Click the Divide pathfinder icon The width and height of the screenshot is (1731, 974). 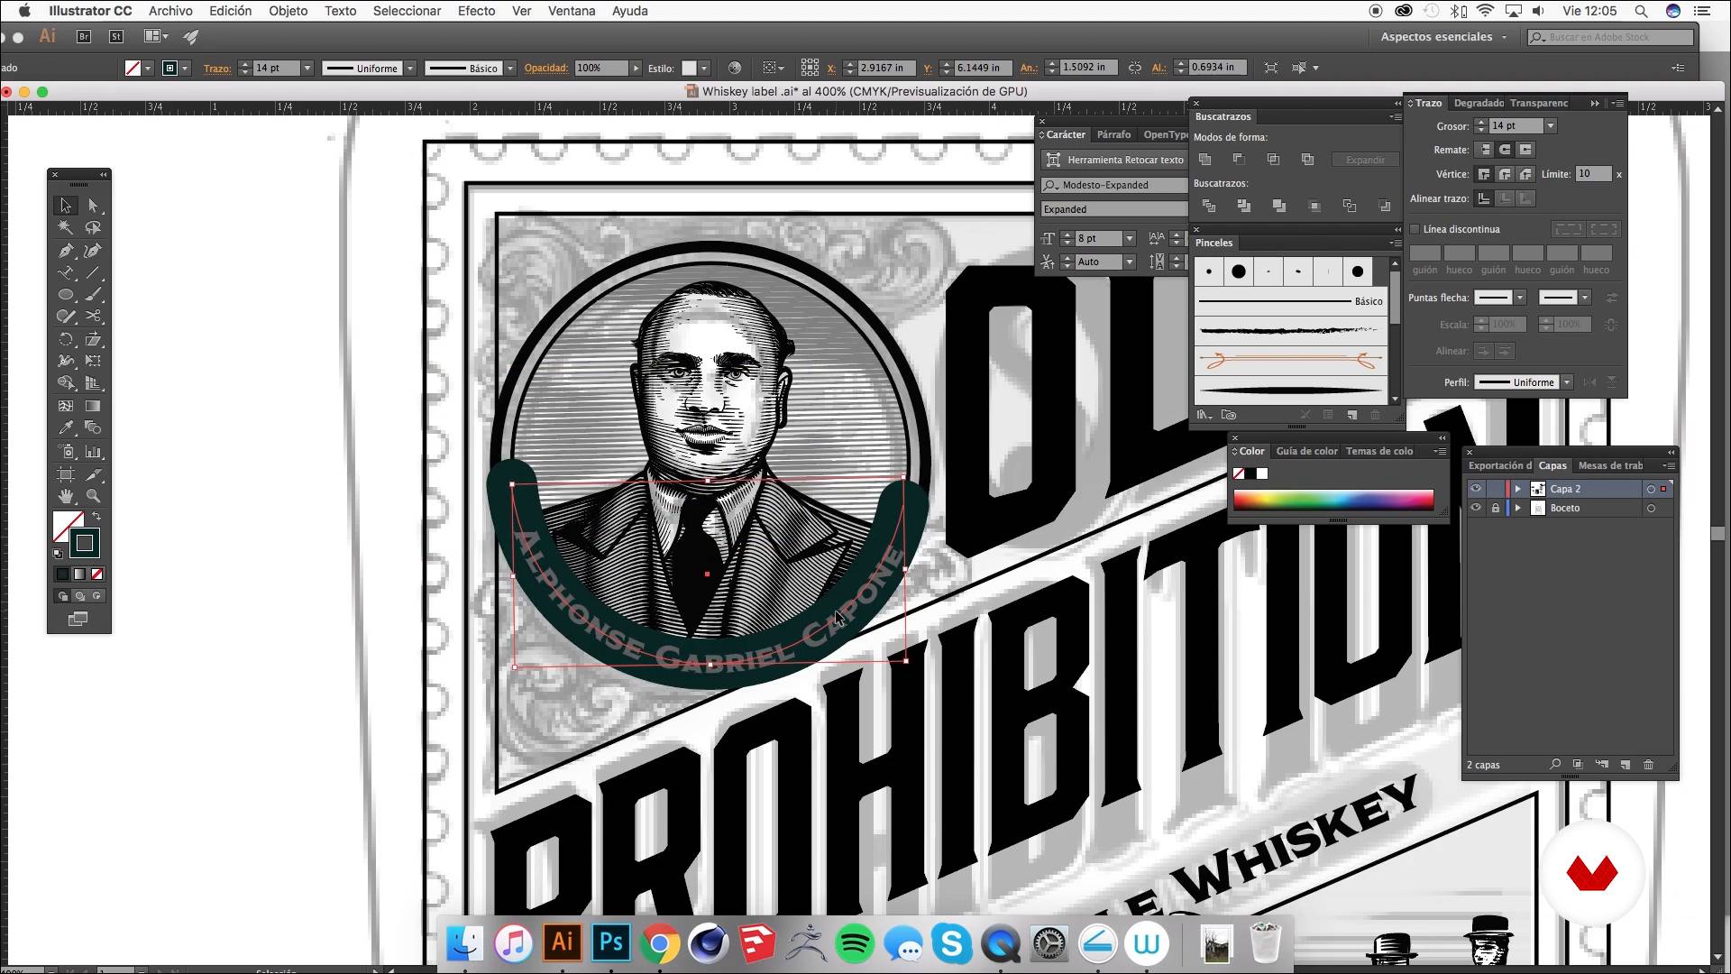(1209, 207)
